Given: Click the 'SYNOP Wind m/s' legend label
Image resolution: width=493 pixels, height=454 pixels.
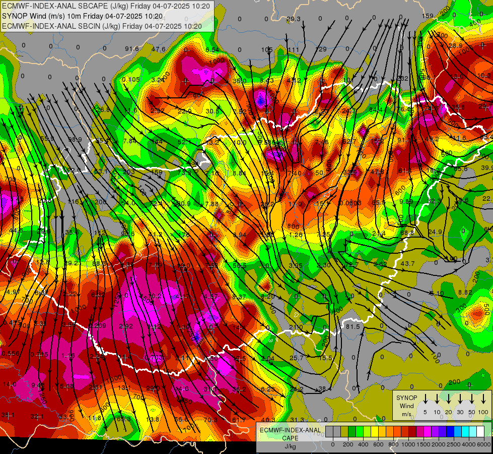Looking at the screenshot, I should tap(406, 406).
